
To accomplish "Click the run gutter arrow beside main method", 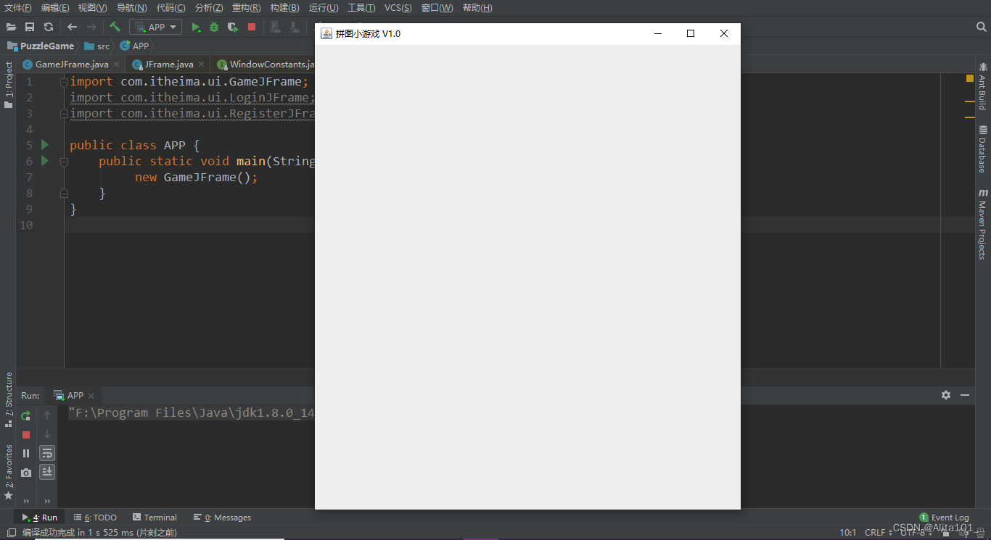I will [45, 161].
